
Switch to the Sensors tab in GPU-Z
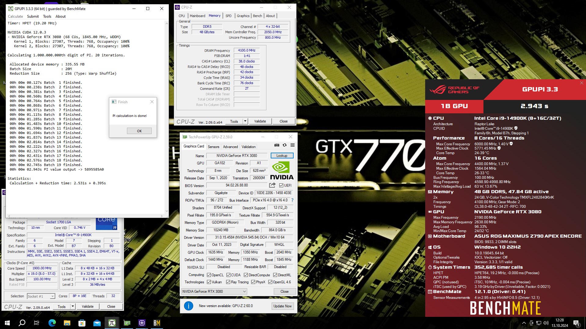point(213,147)
